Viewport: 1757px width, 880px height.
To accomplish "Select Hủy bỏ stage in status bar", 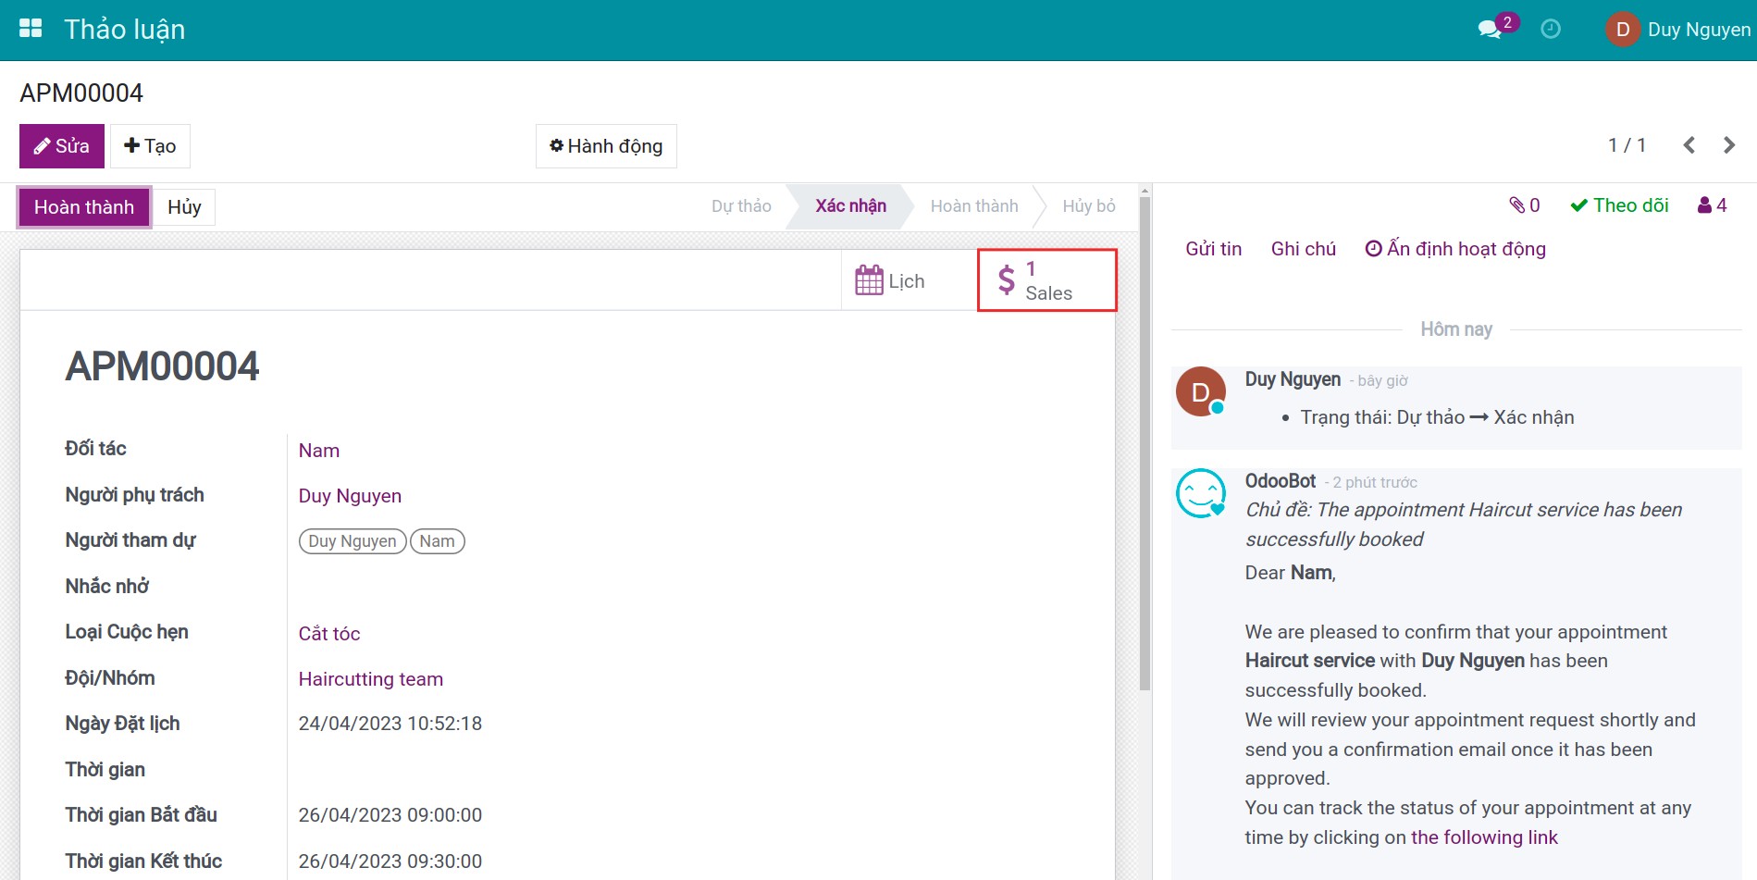I will click(1088, 206).
